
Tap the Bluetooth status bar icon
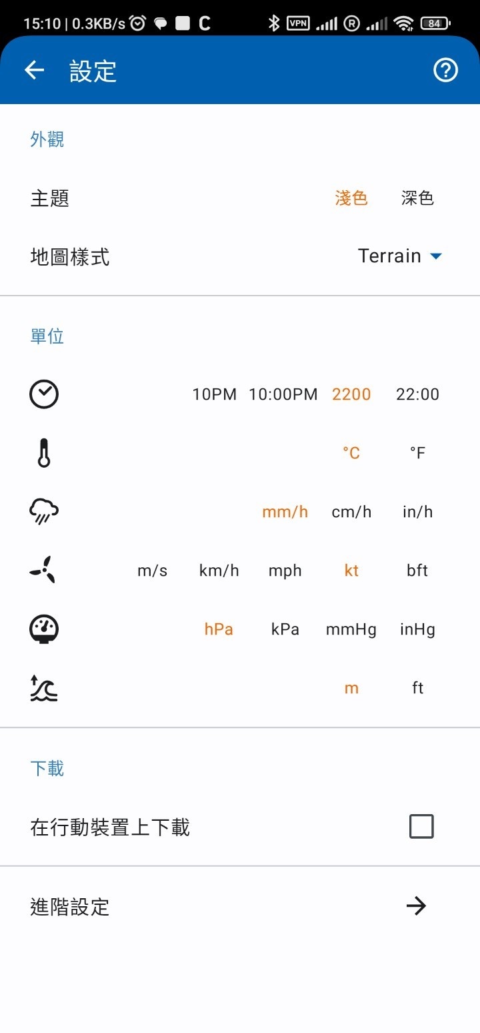(x=273, y=23)
